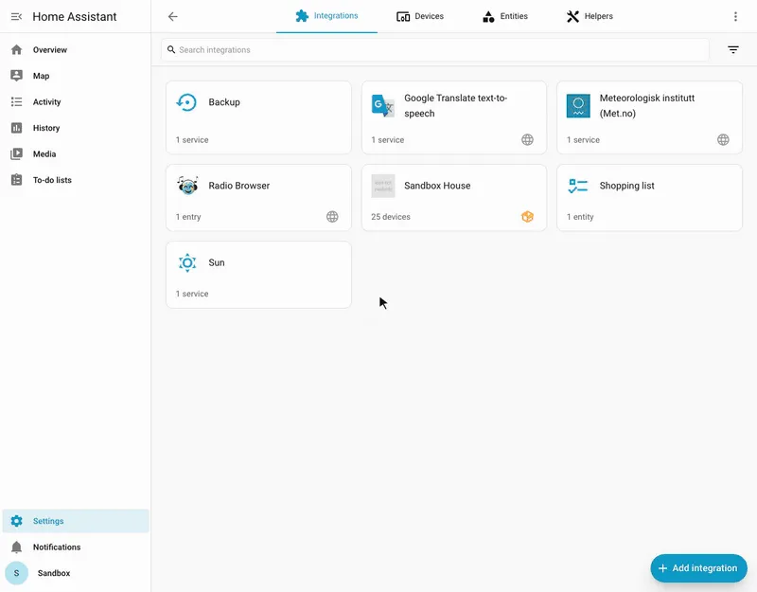Open Google Translate text-to-speech name
This screenshot has width=757, height=592.
coord(455,106)
